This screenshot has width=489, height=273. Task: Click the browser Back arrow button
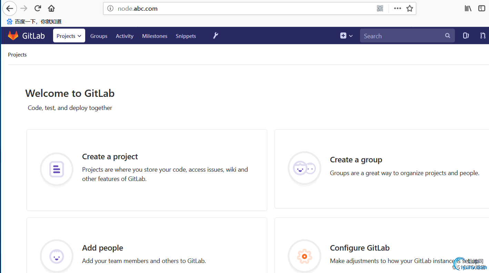point(10,8)
